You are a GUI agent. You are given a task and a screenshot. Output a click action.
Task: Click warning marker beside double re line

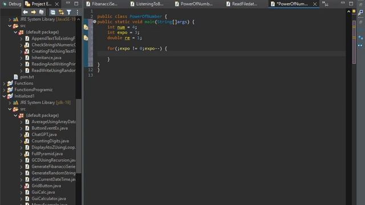tap(86, 38)
